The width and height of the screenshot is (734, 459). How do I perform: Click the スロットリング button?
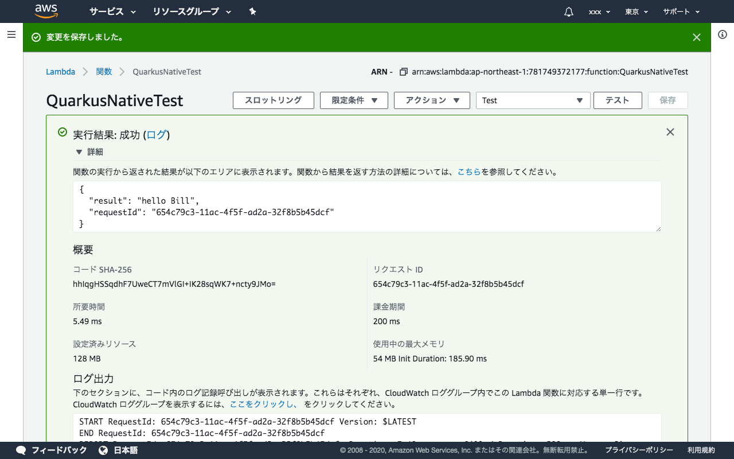pos(273,100)
